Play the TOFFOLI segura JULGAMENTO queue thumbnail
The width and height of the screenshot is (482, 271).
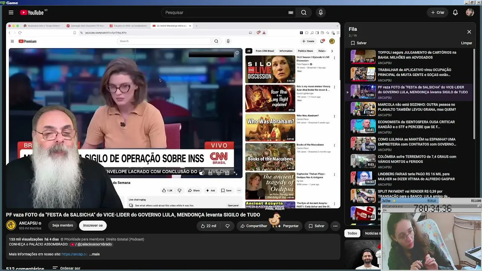pos(363,57)
